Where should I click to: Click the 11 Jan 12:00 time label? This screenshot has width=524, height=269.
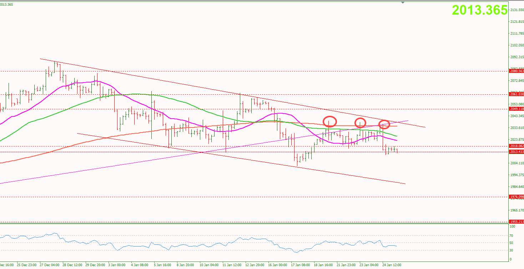(x=232, y=265)
